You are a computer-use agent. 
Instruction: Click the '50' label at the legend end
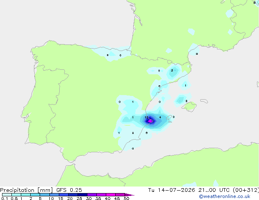click(x=126, y=198)
